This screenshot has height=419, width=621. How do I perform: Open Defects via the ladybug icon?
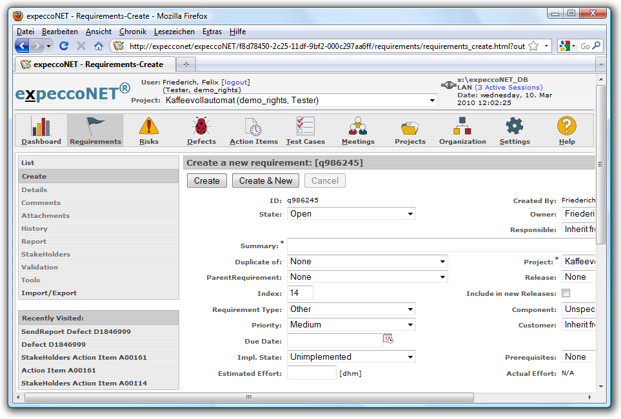(201, 126)
